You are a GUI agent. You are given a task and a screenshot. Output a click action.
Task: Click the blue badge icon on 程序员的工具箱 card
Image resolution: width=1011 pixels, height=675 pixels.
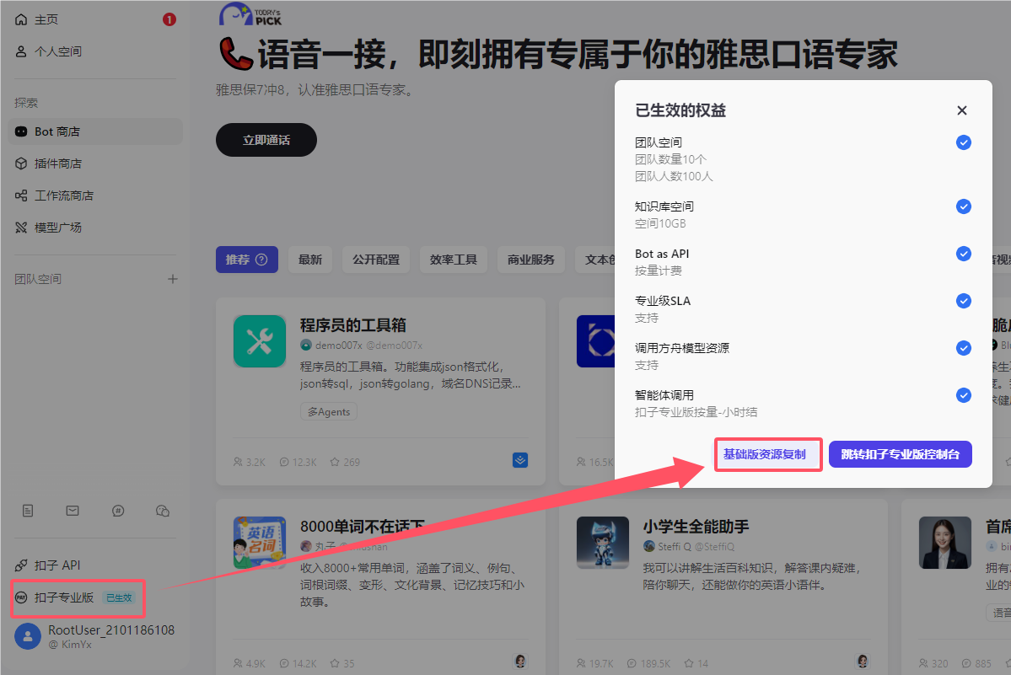pyautogui.click(x=520, y=460)
